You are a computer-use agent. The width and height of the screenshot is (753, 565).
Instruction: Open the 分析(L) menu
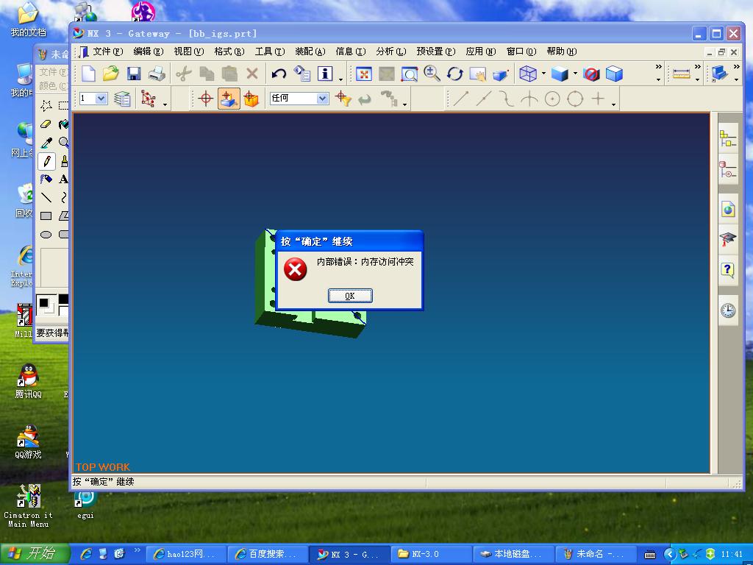click(x=391, y=51)
